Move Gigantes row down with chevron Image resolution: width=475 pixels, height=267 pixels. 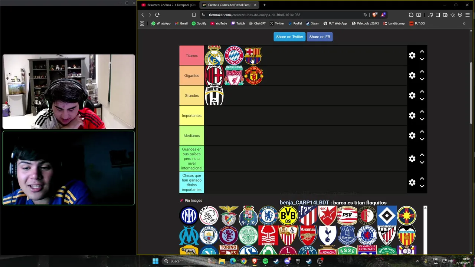(422, 79)
